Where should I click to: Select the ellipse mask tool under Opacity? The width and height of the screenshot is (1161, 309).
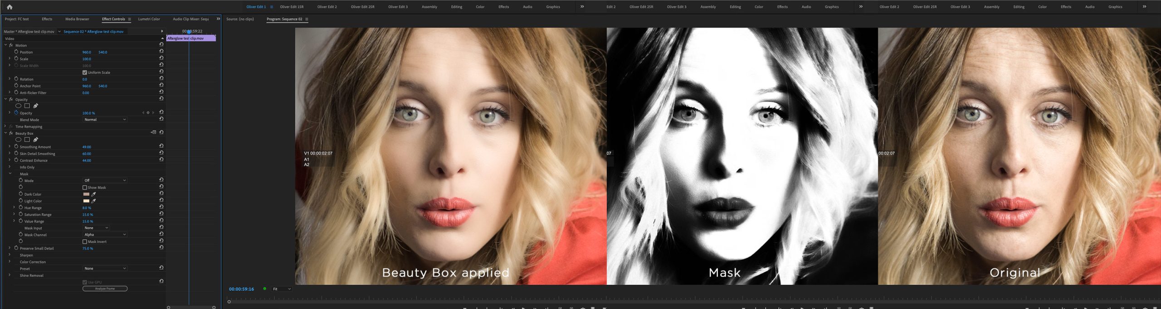tap(18, 106)
